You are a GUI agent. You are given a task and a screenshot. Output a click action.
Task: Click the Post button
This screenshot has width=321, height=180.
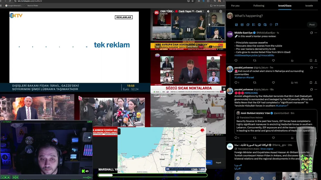[312, 25]
